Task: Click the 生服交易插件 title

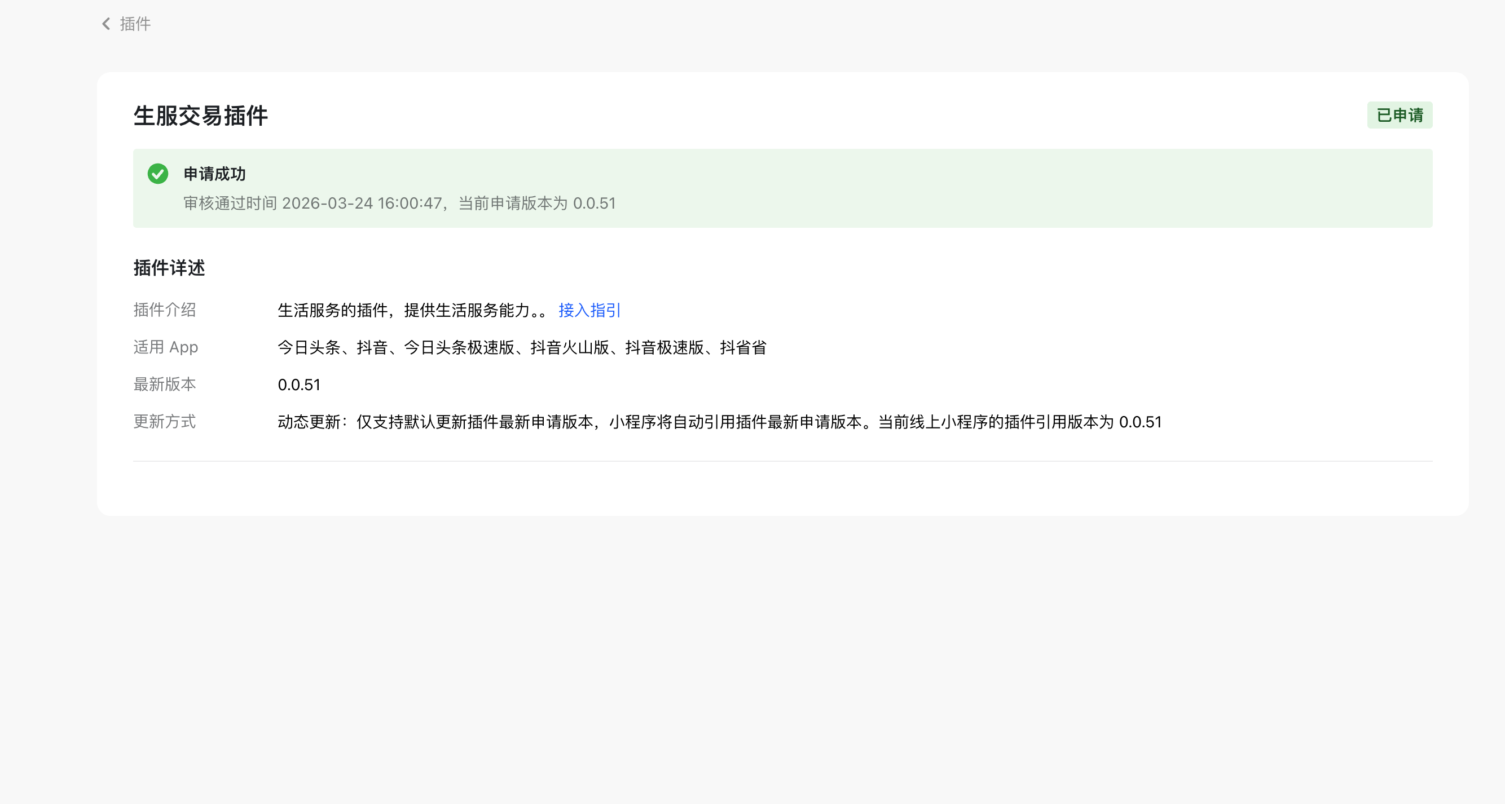Action: [200, 116]
